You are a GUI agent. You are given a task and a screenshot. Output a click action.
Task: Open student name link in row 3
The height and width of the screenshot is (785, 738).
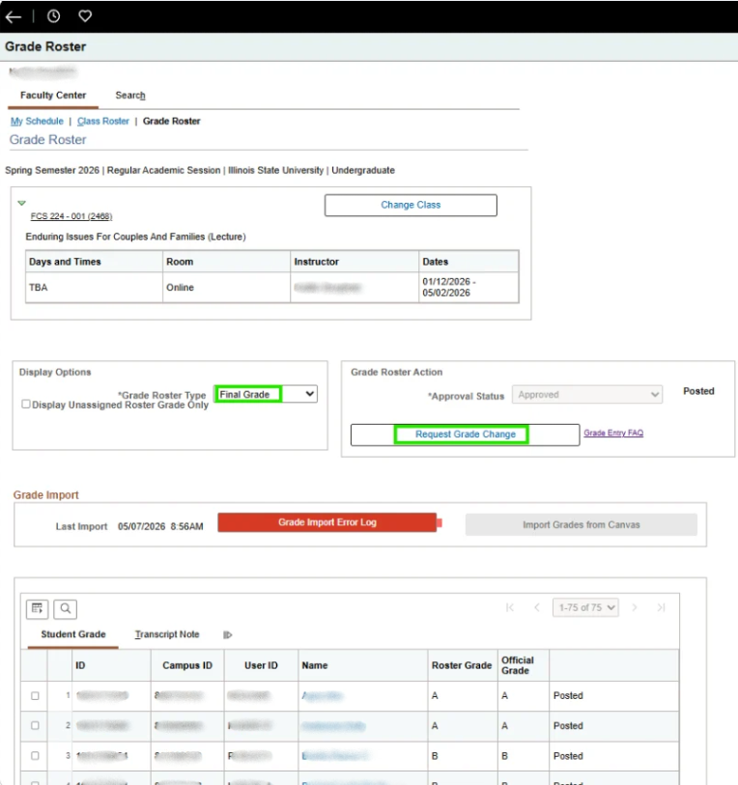pos(334,756)
